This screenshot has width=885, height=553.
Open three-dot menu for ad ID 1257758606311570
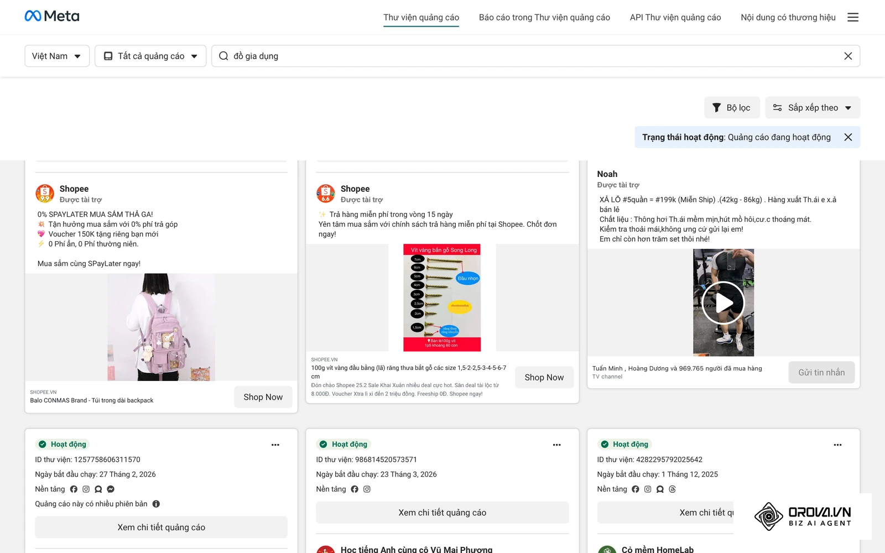(275, 445)
